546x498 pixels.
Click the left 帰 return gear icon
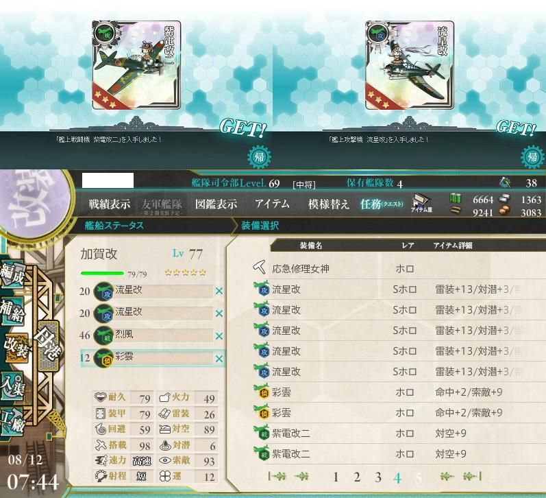pos(259,156)
